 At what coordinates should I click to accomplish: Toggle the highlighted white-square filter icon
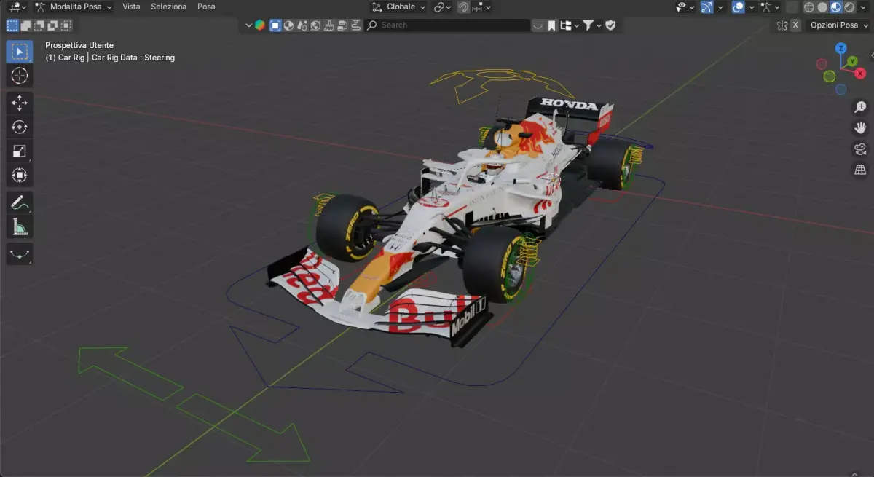tap(275, 25)
